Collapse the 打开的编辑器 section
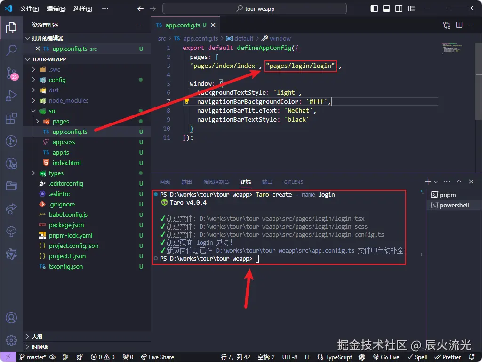The height and width of the screenshot is (362, 482). [27, 38]
